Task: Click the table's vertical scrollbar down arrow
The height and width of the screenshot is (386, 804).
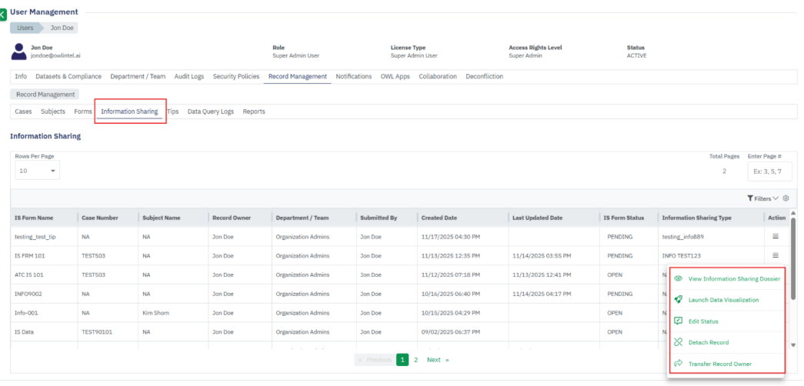Action: point(793,345)
